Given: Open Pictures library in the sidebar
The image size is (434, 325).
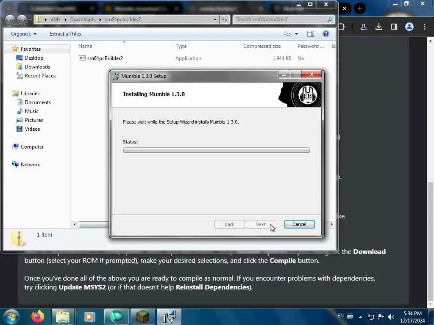Looking at the screenshot, I should coord(34,120).
